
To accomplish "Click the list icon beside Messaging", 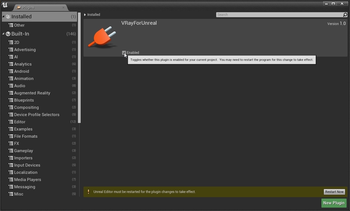I will point(11,187).
